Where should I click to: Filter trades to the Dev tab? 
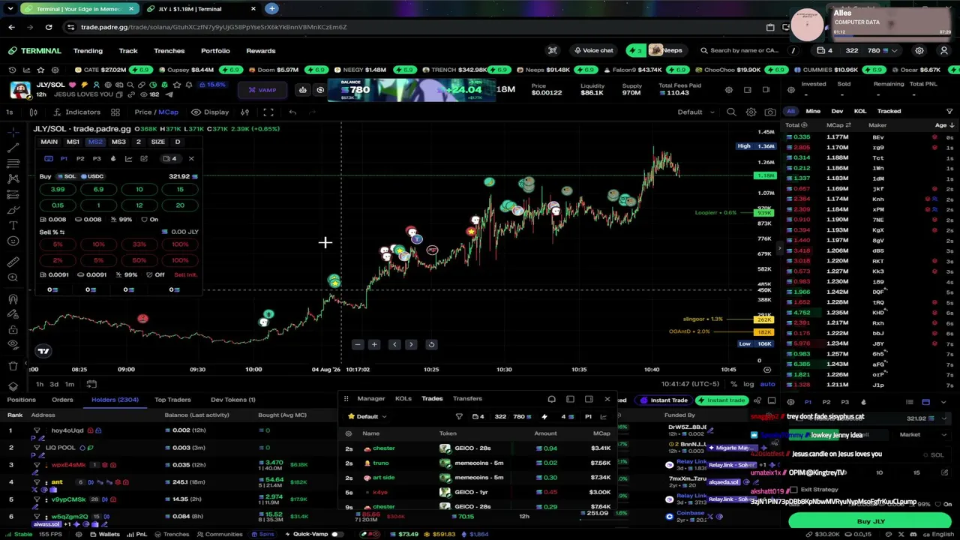[837, 111]
